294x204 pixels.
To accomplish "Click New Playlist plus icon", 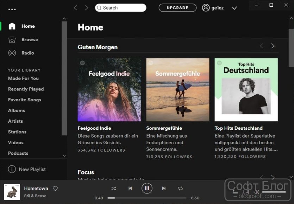I will tap(12, 169).
